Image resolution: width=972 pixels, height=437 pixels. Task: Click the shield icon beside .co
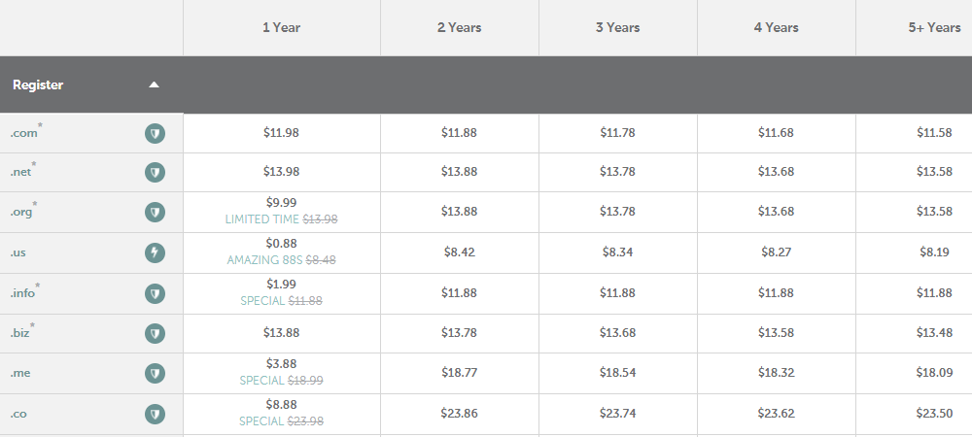point(155,414)
